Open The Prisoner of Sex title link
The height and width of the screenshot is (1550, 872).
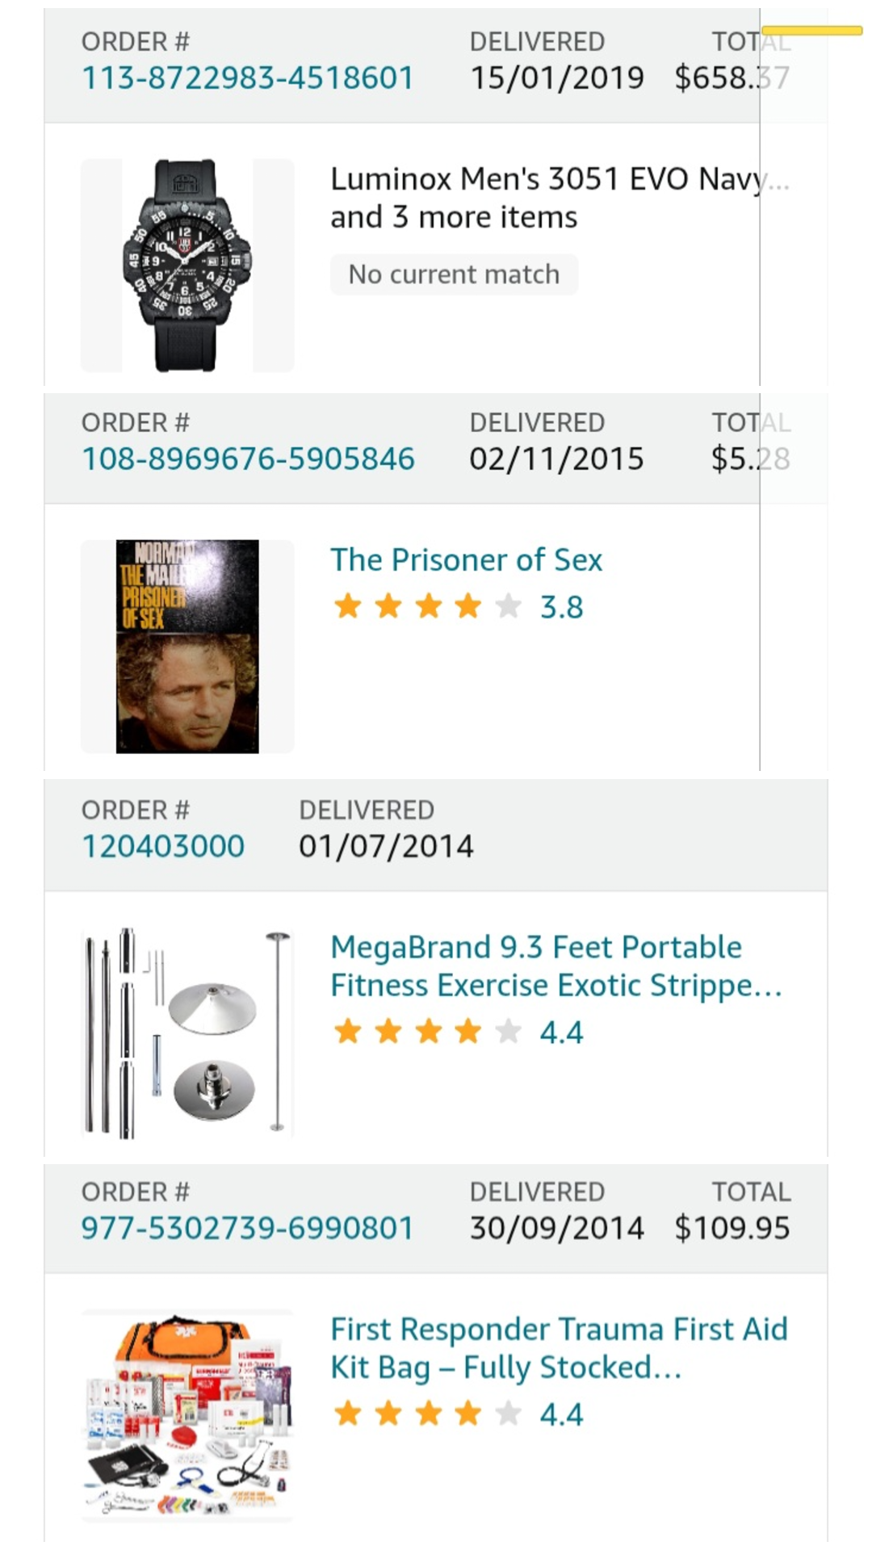pos(466,560)
